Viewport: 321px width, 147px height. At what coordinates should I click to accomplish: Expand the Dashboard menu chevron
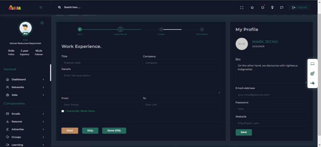coord(43,79)
